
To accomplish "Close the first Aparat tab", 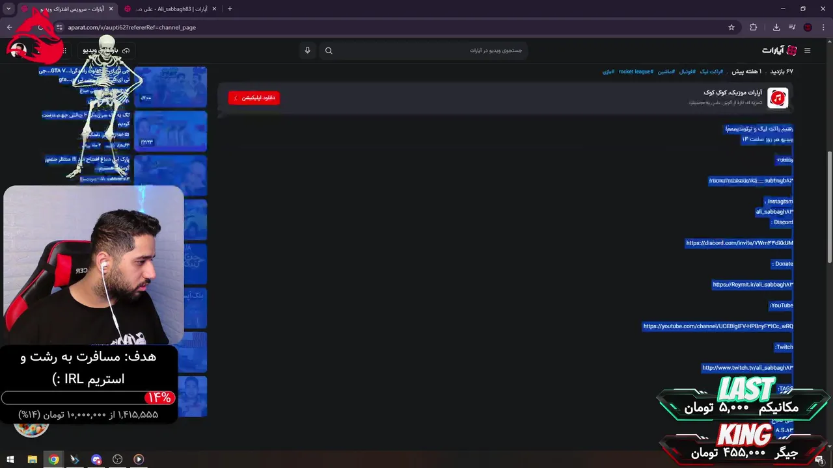I will (x=111, y=9).
